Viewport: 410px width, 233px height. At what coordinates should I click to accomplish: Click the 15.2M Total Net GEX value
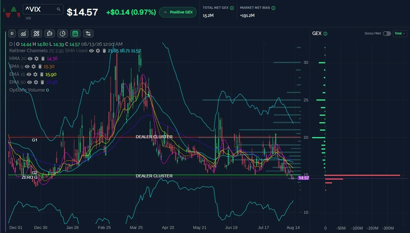tap(208, 15)
